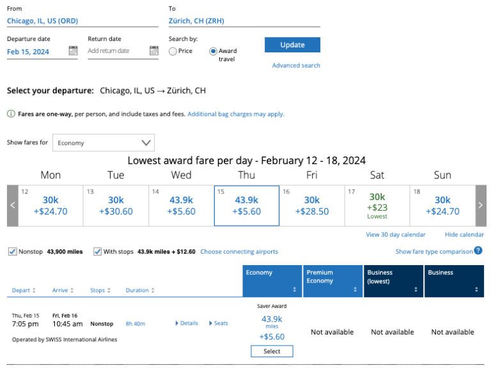Select Saturday Feb 17 lowest fare
Viewport: 491px width, 368px height.
(377, 206)
